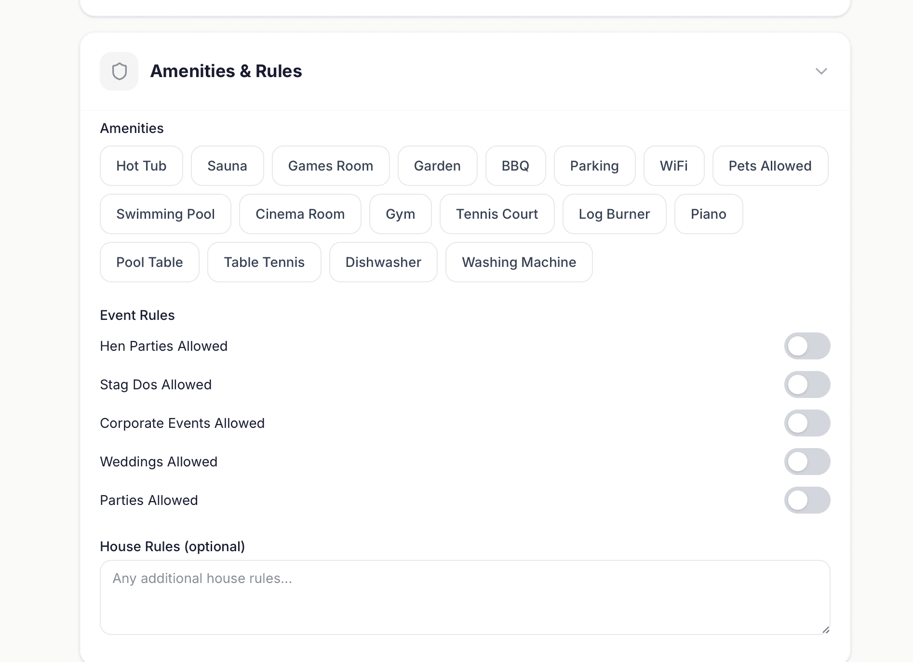Select the WiFi amenity chip
The height and width of the screenshot is (662, 913).
point(673,166)
